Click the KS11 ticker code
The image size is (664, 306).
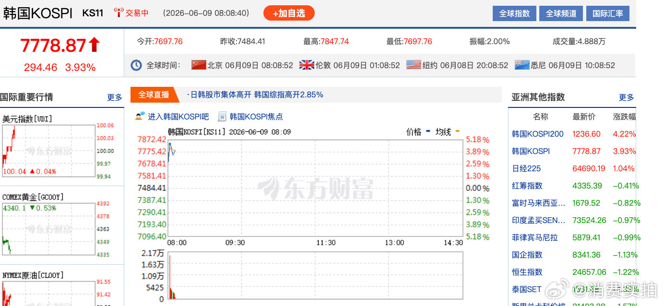click(93, 13)
